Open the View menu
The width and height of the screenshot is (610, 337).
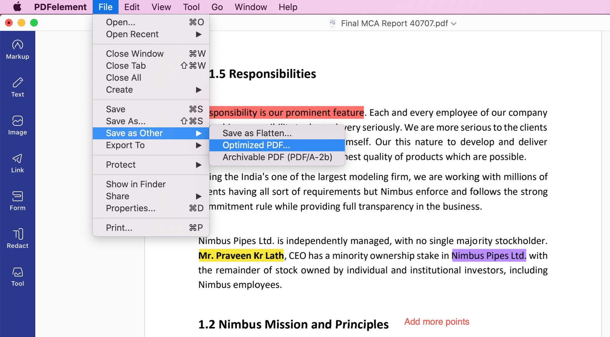click(161, 7)
